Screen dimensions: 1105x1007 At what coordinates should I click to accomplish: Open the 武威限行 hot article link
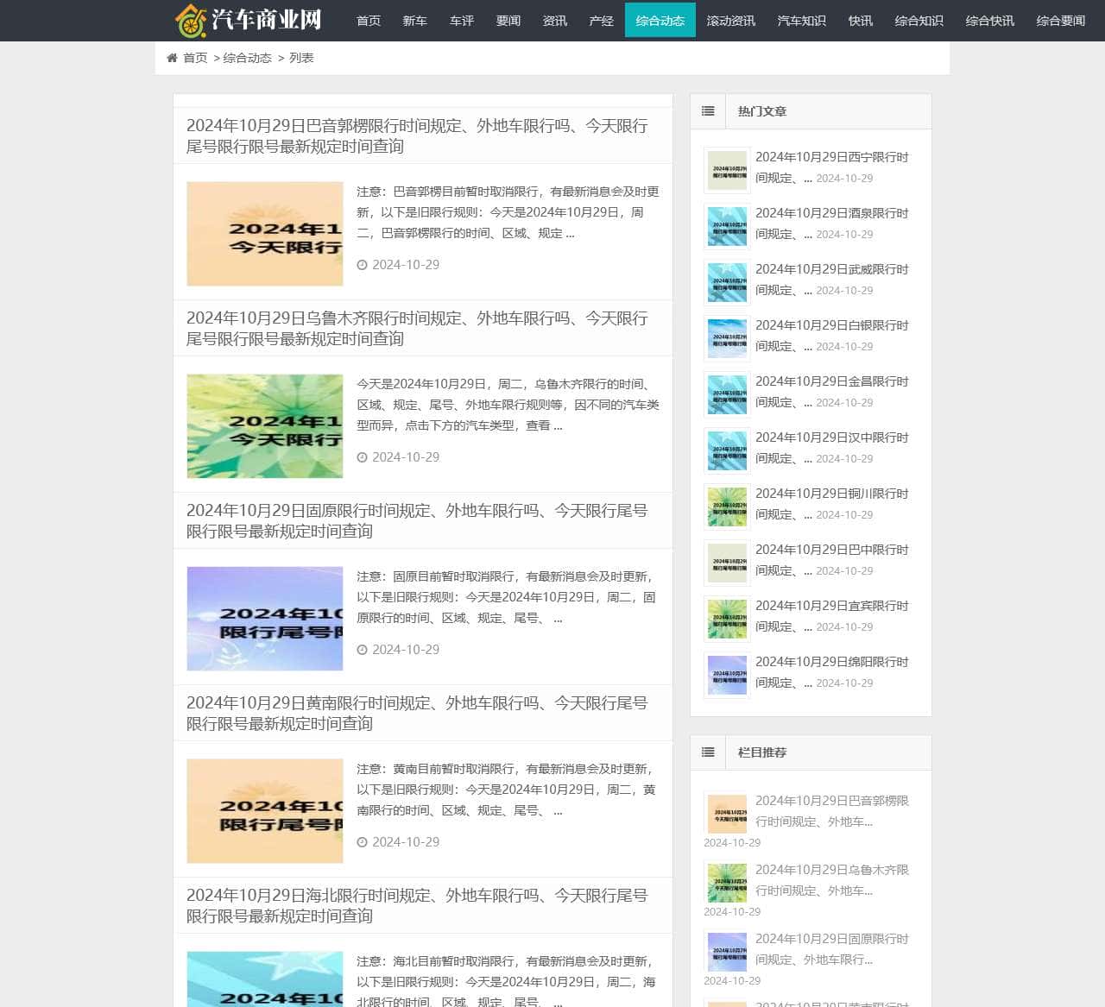832,280
